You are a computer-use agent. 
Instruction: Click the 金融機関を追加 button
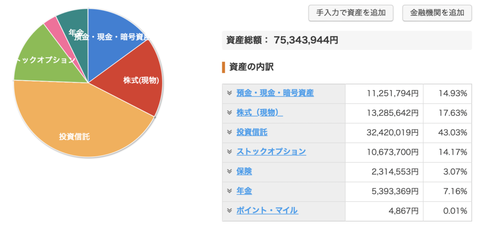tap(437, 13)
